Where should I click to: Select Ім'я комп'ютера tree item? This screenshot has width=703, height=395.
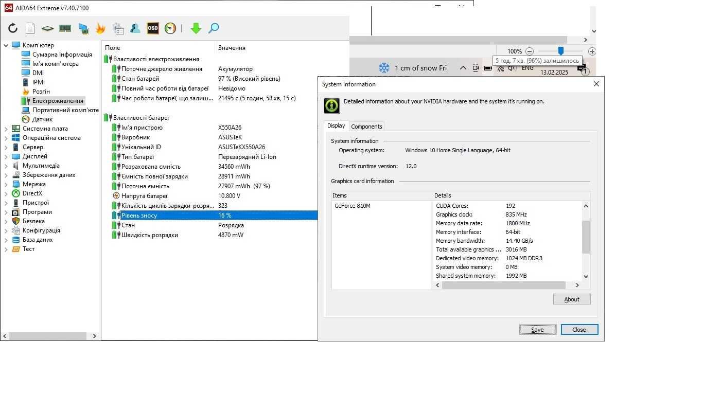click(56, 64)
